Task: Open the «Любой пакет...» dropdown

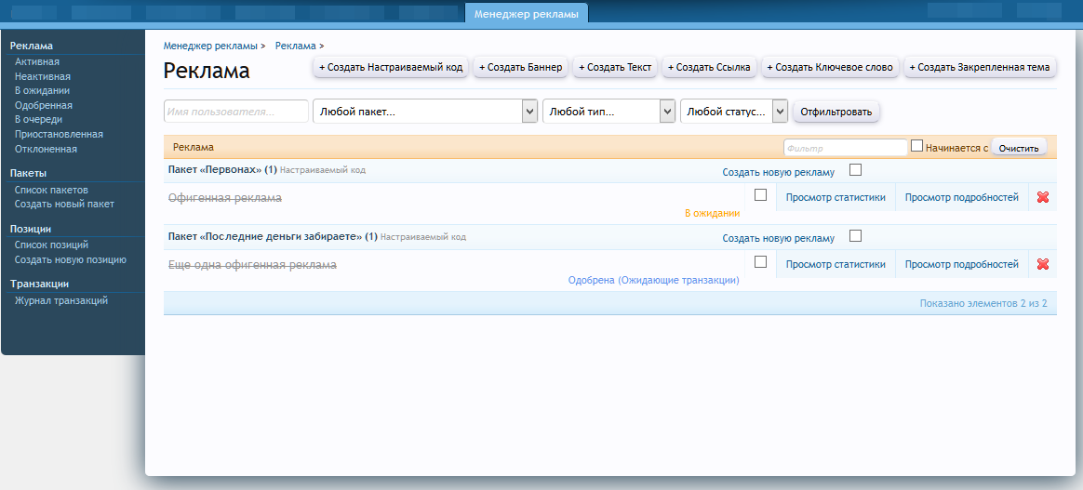Action: pos(425,112)
